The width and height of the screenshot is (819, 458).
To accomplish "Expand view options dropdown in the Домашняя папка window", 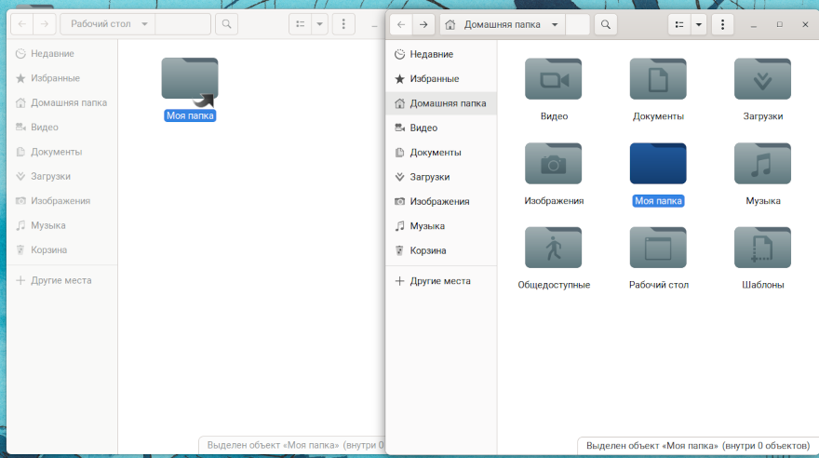I will click(699, 25).
